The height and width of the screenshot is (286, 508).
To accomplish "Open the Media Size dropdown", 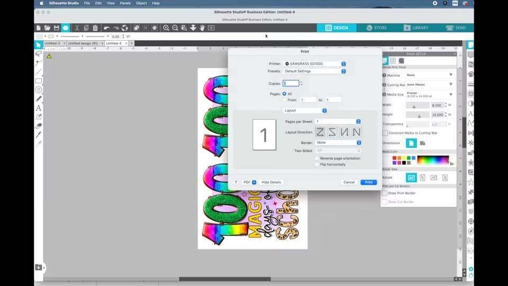I will point(429,95).
